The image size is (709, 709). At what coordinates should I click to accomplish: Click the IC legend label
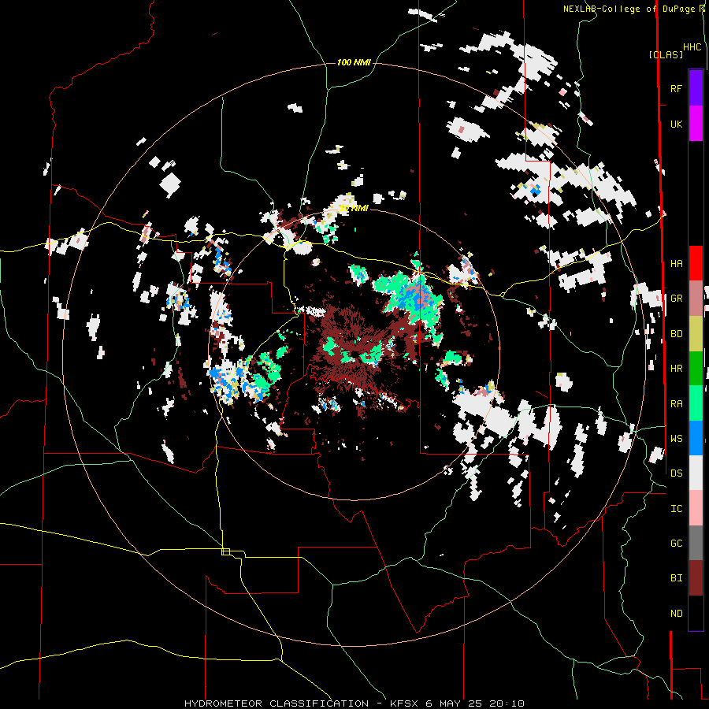(676, 508)
